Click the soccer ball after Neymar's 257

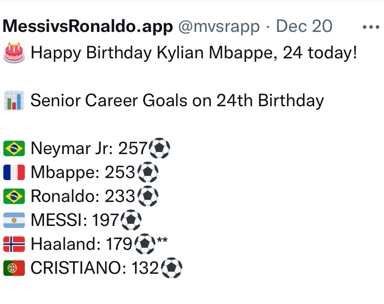[x=159, y=148]
